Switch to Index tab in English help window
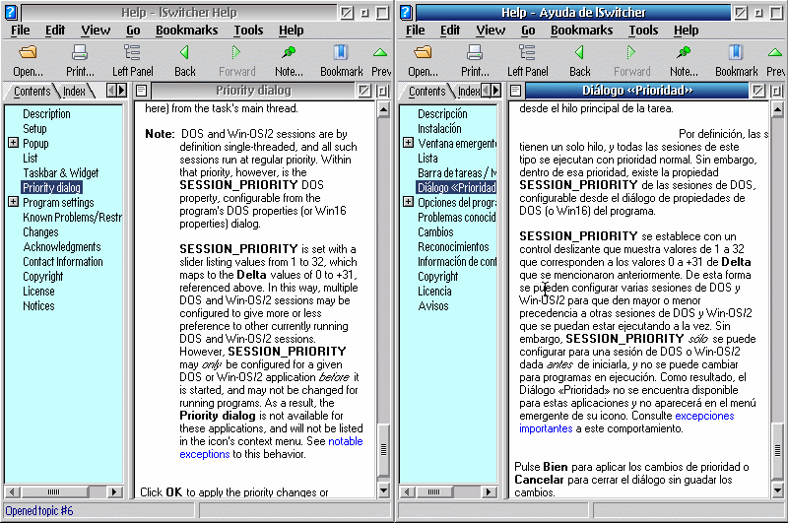Image resolution: width=788 pixels, height=523 pixels. (74, 92)
